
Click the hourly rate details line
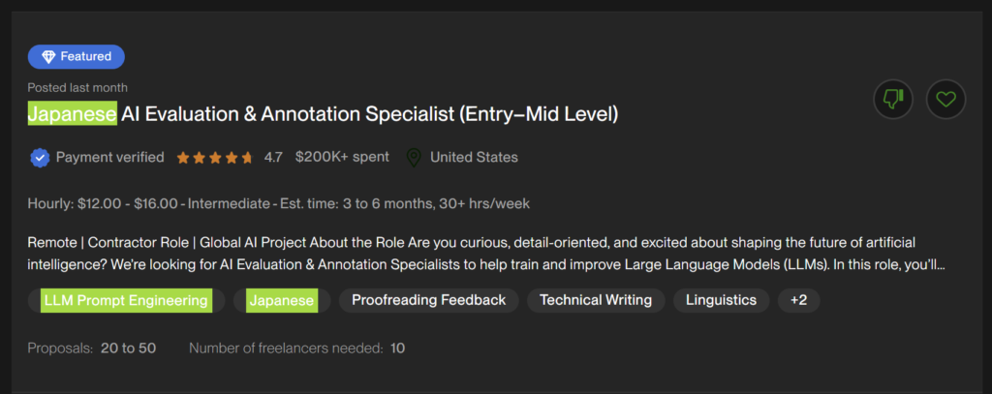pyautogui.click(x=278, y=203)
